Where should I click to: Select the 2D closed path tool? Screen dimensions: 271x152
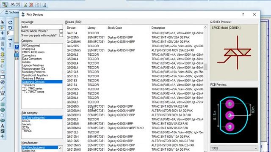tap(3, 120)
